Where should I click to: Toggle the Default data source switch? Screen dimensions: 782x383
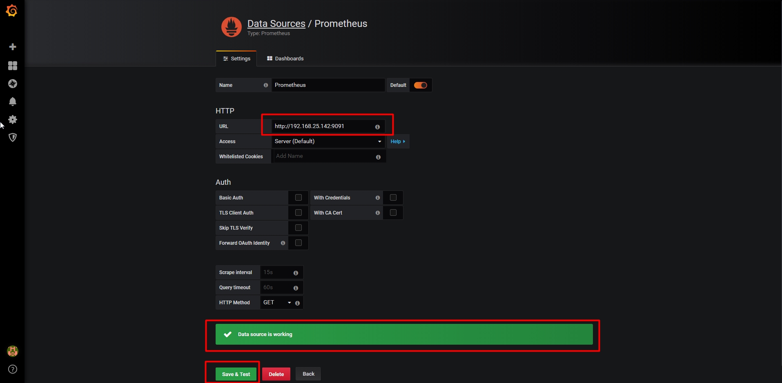421,85
